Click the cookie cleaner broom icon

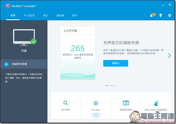click(x=156, y=103)
